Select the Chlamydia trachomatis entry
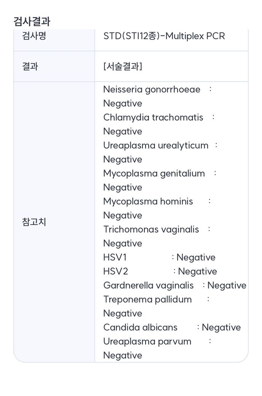The image size is (262, 396). 153,117
